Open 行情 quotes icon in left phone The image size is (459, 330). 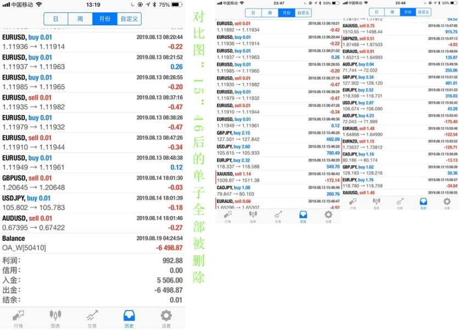pos(19,318)
